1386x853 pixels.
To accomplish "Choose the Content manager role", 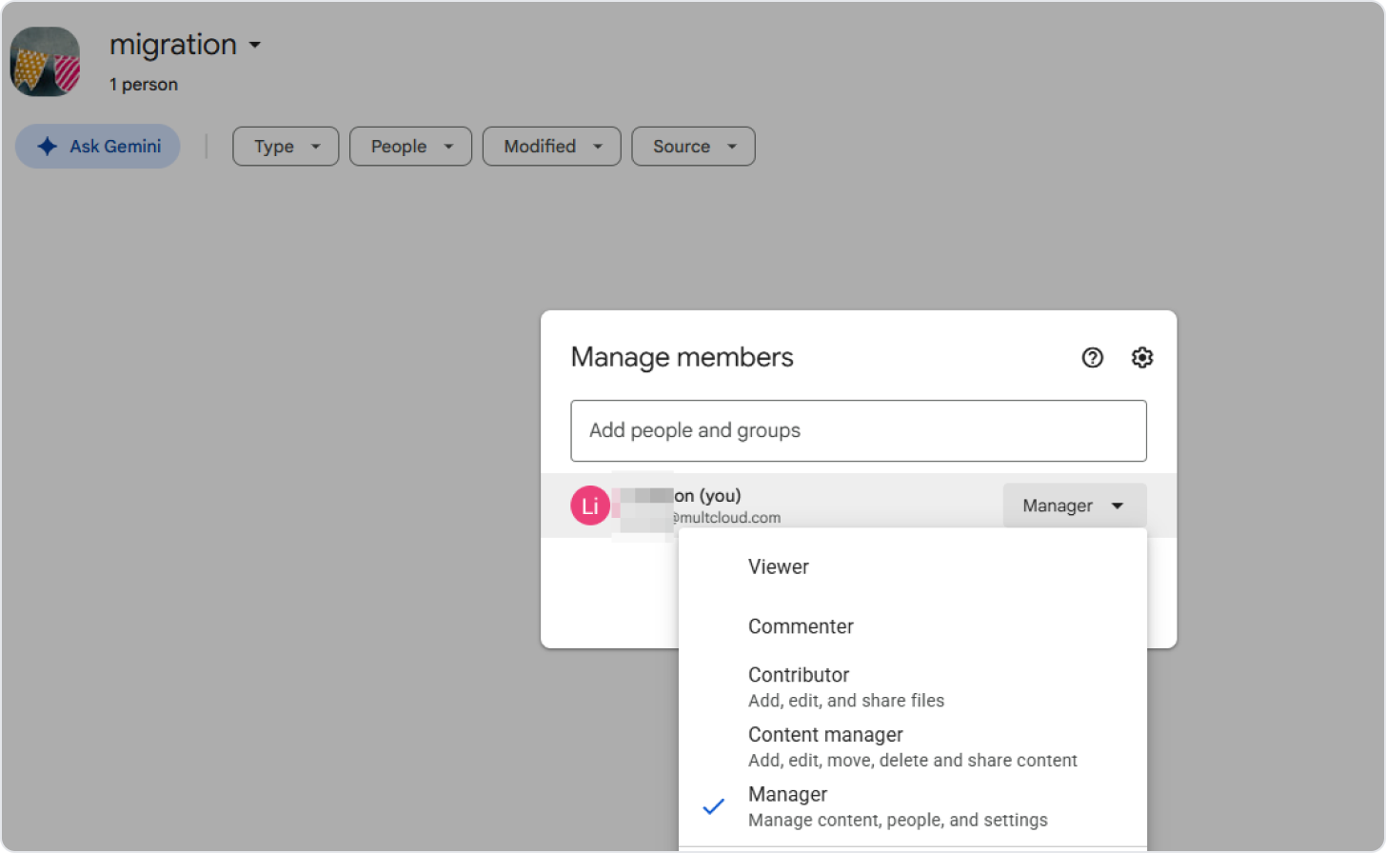I will click(x=913, y=746).
